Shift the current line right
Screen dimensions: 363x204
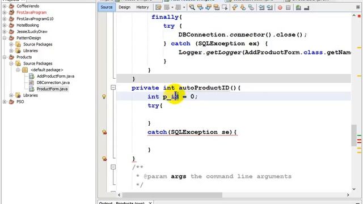pos(270,7)
